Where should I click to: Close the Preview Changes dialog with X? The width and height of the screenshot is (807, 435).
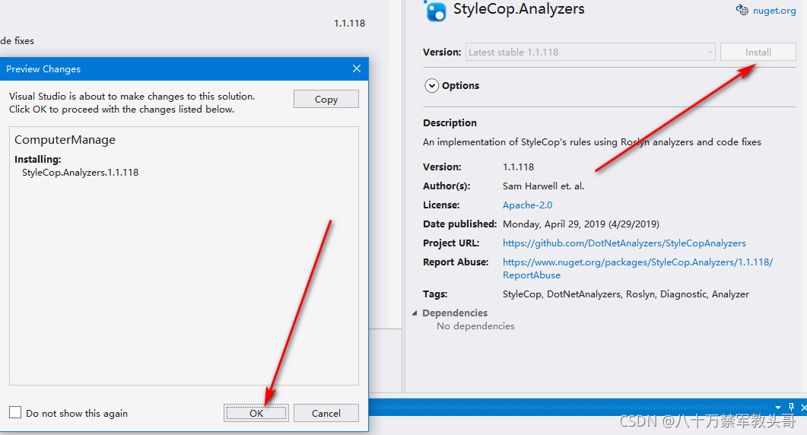[357, 68]
